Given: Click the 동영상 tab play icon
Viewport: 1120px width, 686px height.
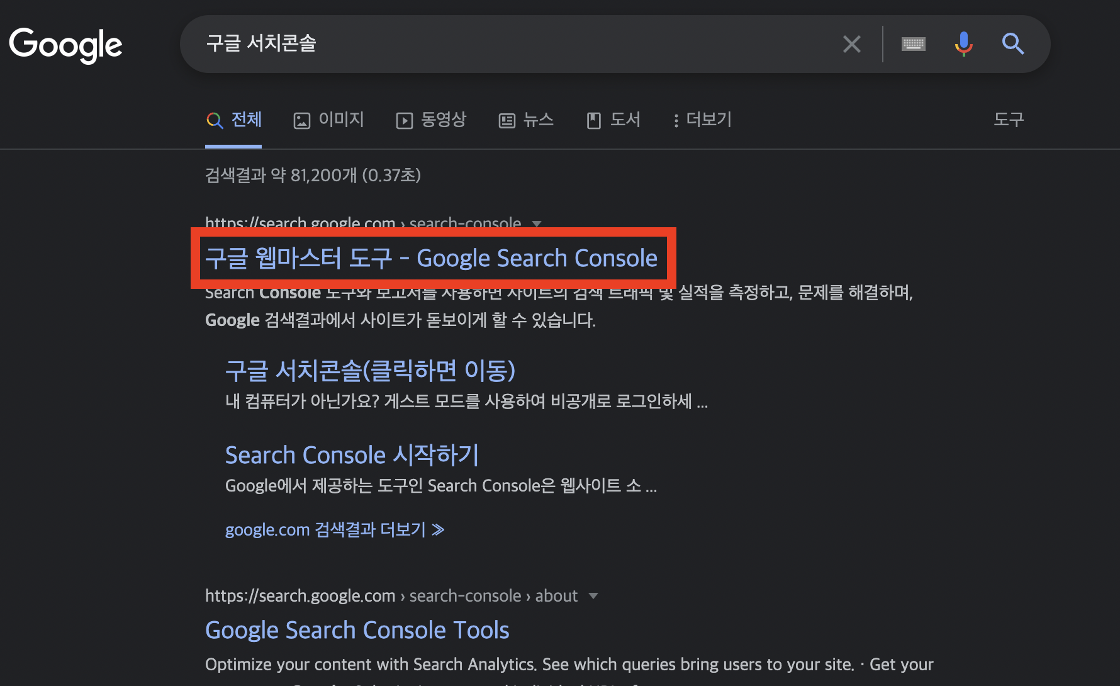Looking at the screenshot, I should click(x=404, y=120).
